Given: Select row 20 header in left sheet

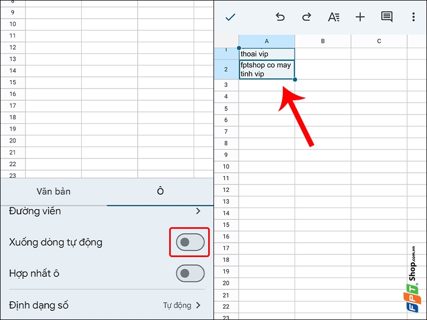Looking at the screenshot, I should (13, 141).
